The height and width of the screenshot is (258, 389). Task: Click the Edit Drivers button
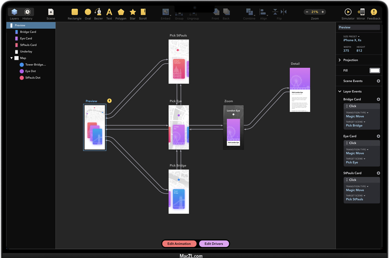214,244
